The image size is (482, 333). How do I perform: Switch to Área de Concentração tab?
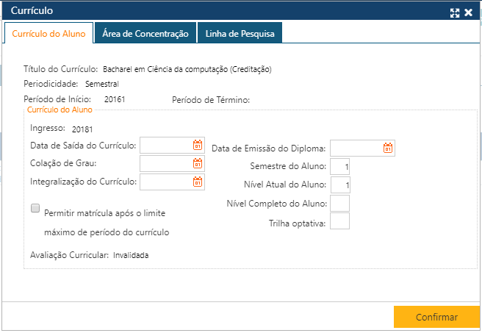point(146,33)
